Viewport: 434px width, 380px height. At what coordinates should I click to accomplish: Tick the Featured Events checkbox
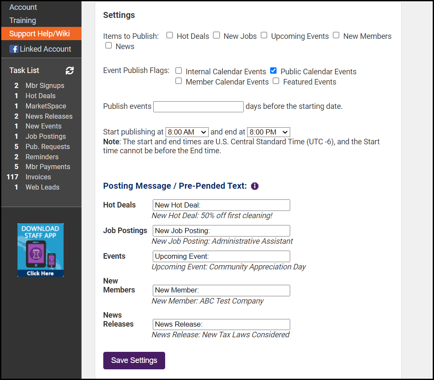click(x=276, y=81)
